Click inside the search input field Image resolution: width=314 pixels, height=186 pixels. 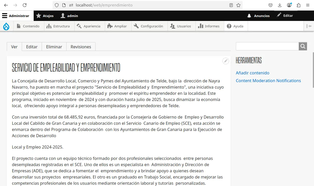267,46
